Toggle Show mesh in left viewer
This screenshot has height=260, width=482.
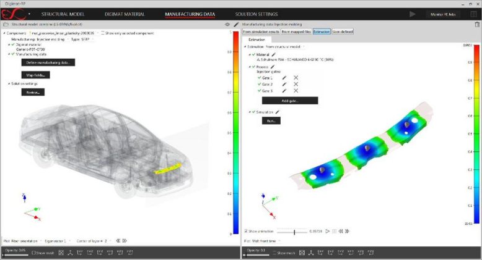[x=33, y=253]
